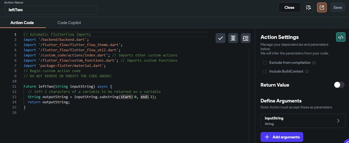349x143 pixels.
Task: Click the info icon beside Include BuildContext
Action: coord(307,71)
